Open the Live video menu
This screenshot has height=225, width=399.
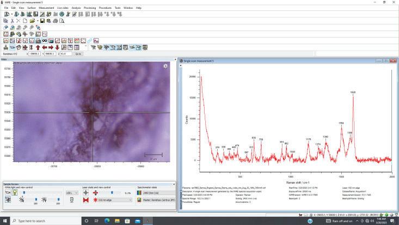click(x=63, y=8)
